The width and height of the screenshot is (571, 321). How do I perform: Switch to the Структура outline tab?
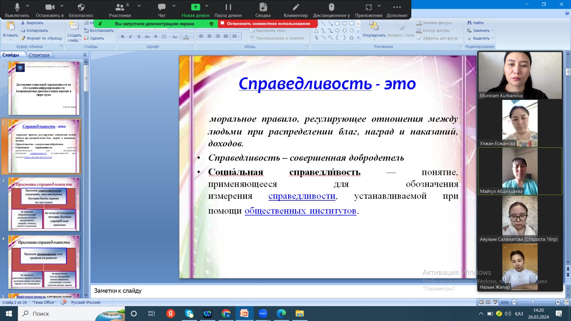tap(39, 55)
